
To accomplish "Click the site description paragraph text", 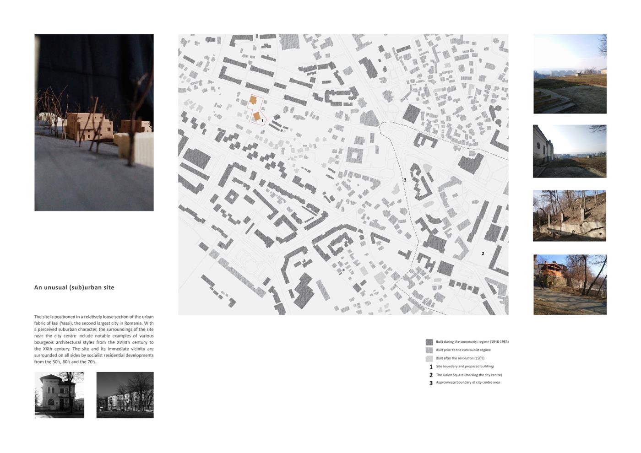I will [x=94, y=339].
